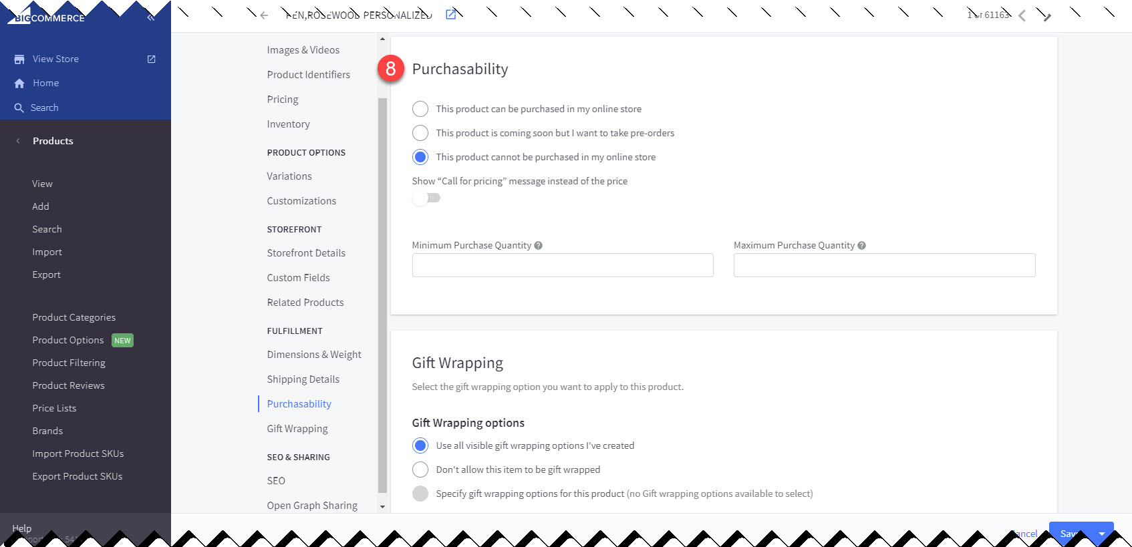Open Products Import page

point(47,252)
